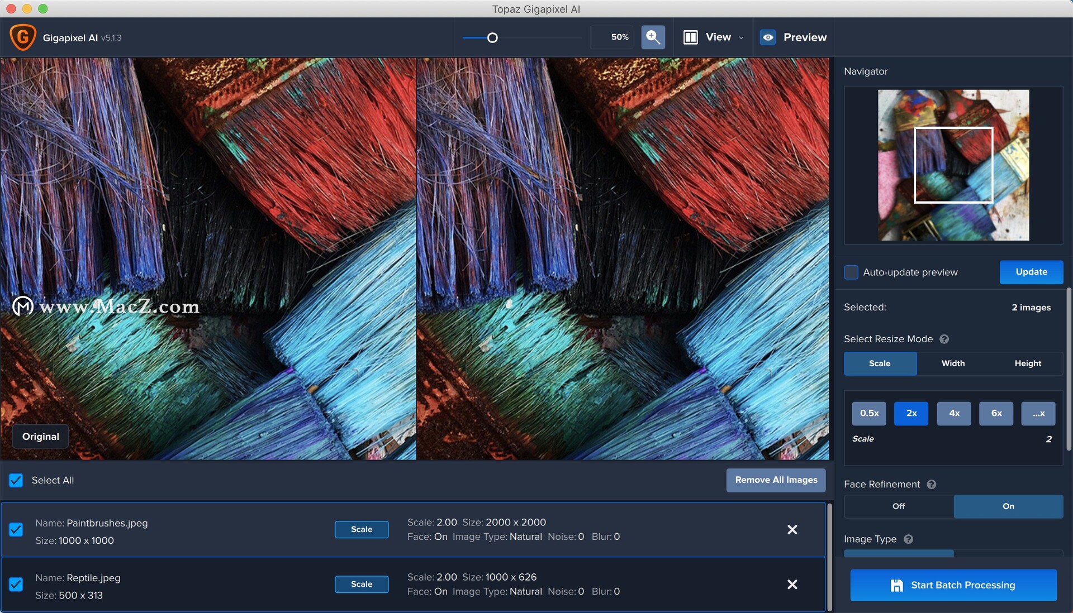Viewport: 1073px width, 613px height.
Task: Click the Remove All Images button
Action: point(776,480)
